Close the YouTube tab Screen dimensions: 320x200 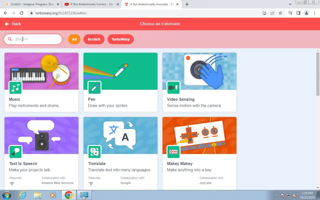118,4
